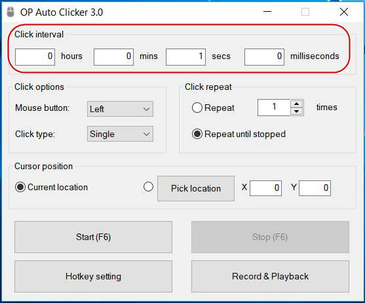The width and height of the screenshot is (365, 303).
Task: Click the Pick location button
Action: 196,188
